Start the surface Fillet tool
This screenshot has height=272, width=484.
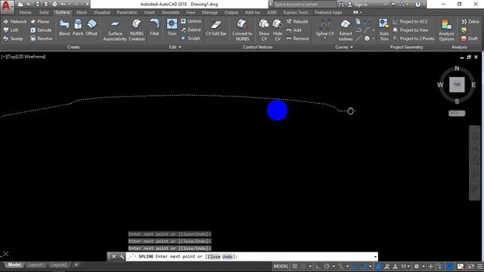[154, 27]
